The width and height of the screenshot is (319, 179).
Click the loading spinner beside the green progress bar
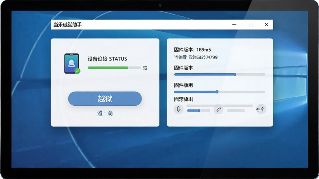point(145,68)
